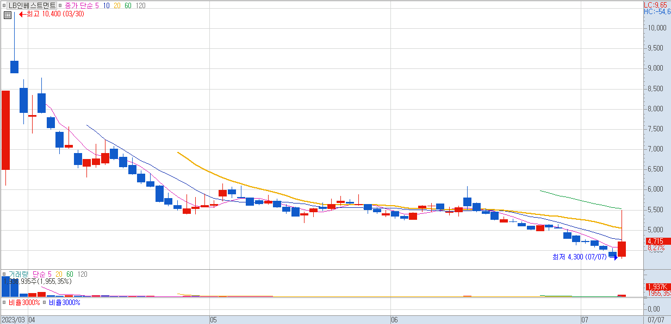
Task: Click the 05 month label on date axis
Action: [x=213, y=320]
